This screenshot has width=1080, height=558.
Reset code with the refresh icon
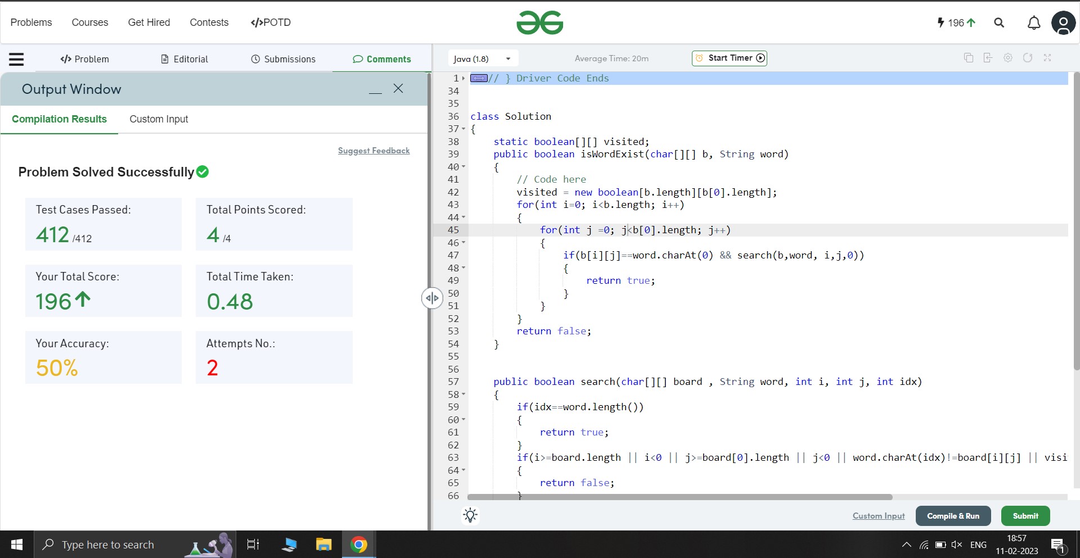pos(1028,58)
